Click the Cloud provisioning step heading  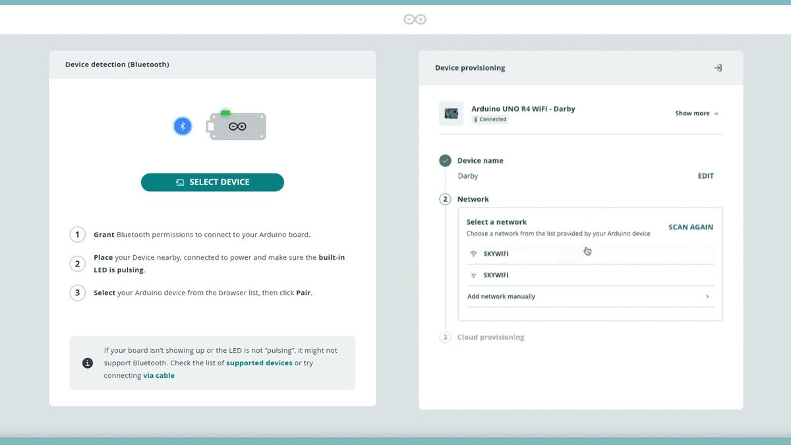point(491,337)
